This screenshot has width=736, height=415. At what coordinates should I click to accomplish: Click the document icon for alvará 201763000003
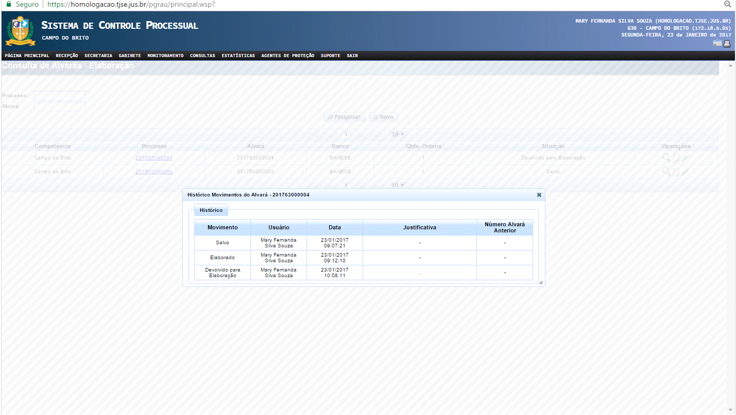click(x=676, y=172)
